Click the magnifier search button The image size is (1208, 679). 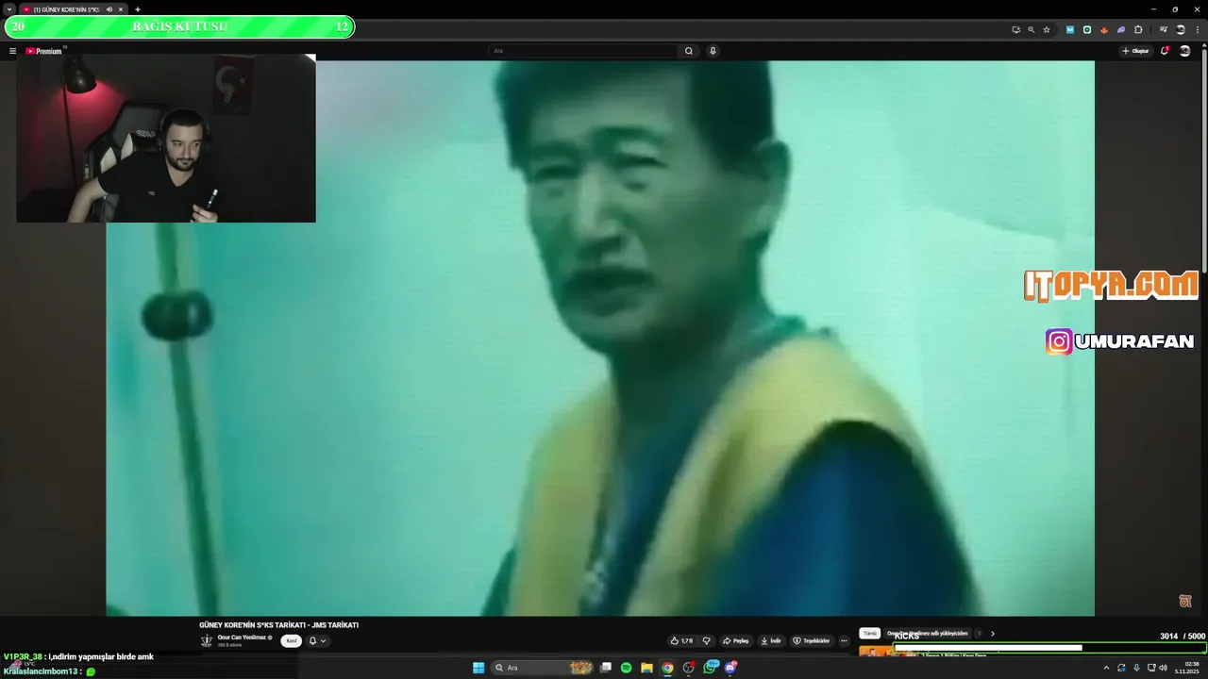[x=689, y=51]
